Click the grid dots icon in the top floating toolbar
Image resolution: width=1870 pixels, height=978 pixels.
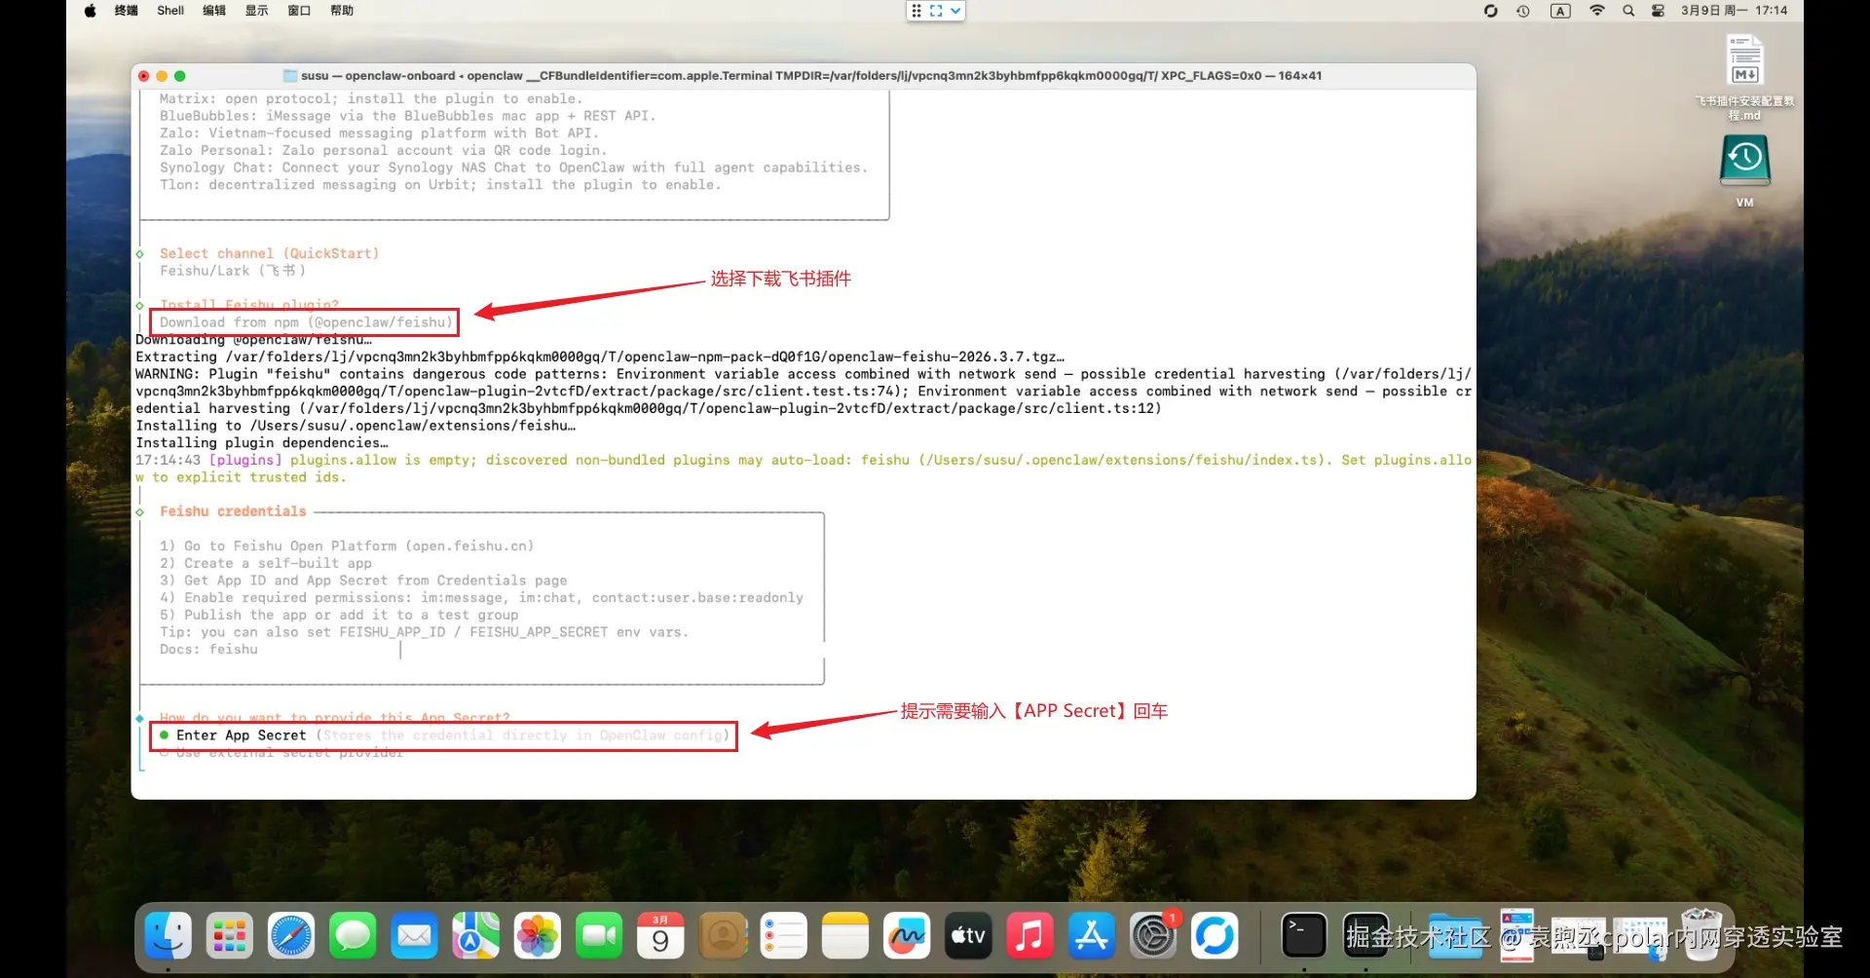[x=916, y=11]
